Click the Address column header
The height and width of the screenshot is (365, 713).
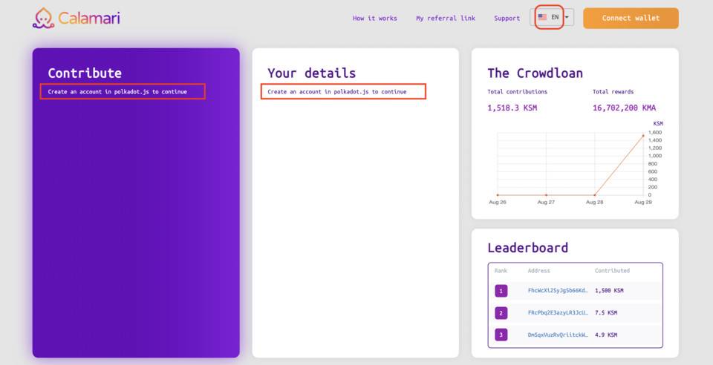coord(539,271)
